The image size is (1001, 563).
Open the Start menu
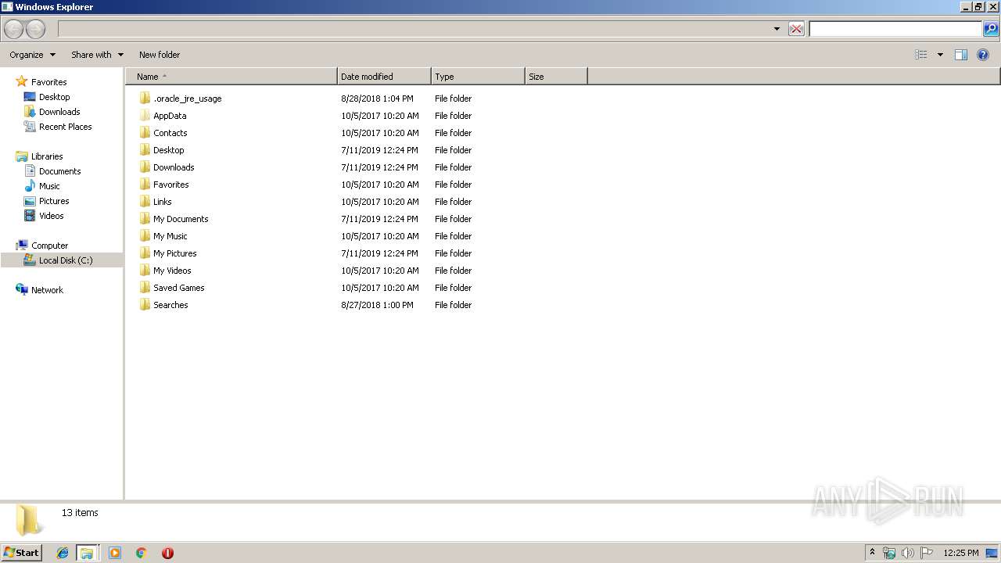coord(22,553)
